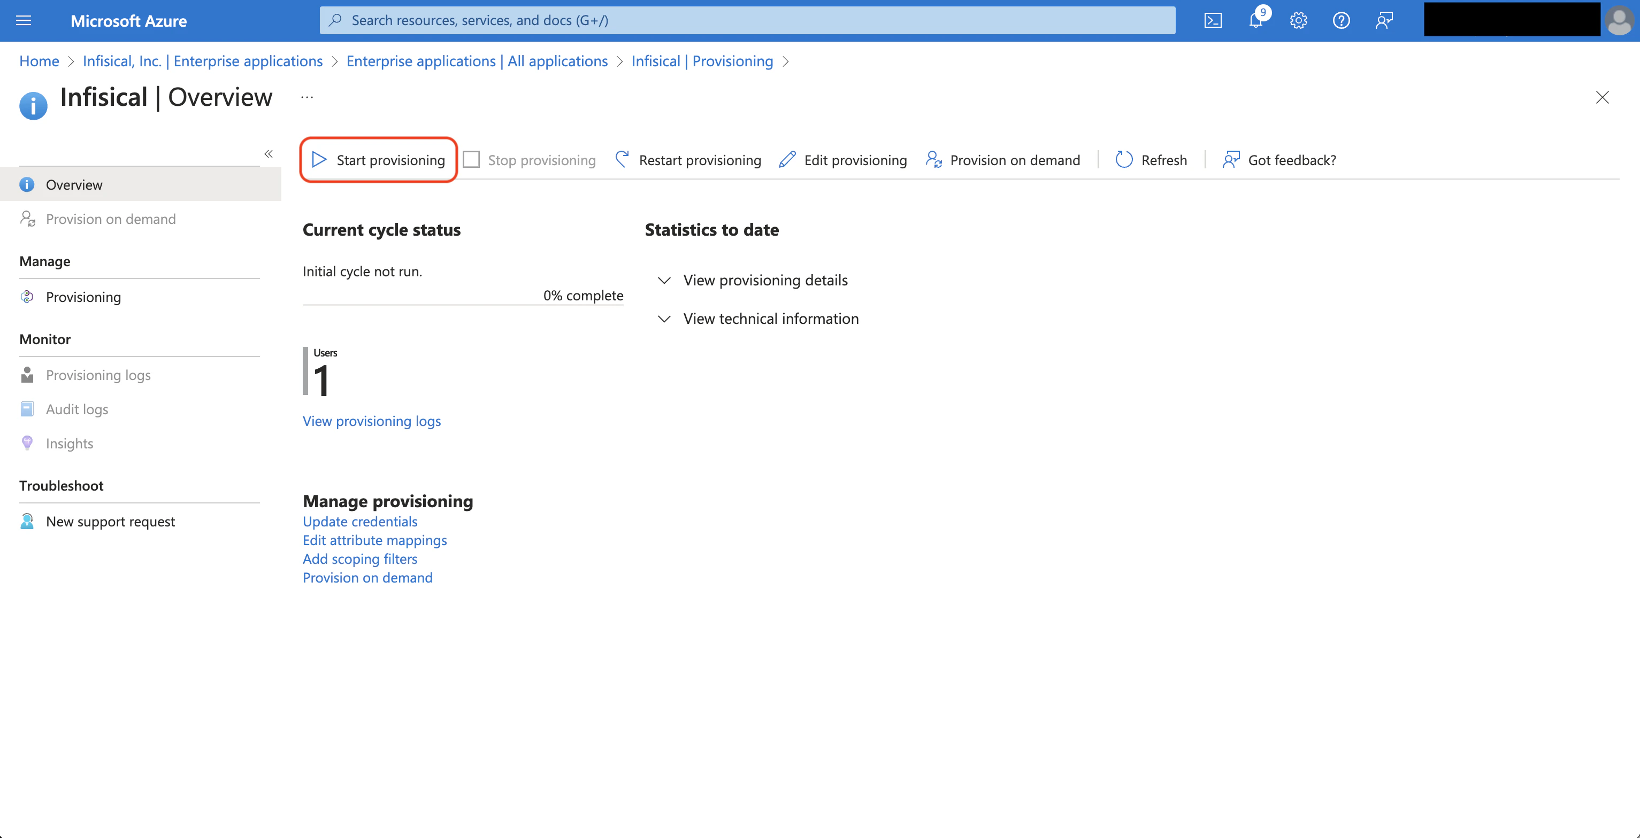The width and height of the screenshot is (1640, 838).
Task: Open View provisioning logs link
Action: pos(372,421)
